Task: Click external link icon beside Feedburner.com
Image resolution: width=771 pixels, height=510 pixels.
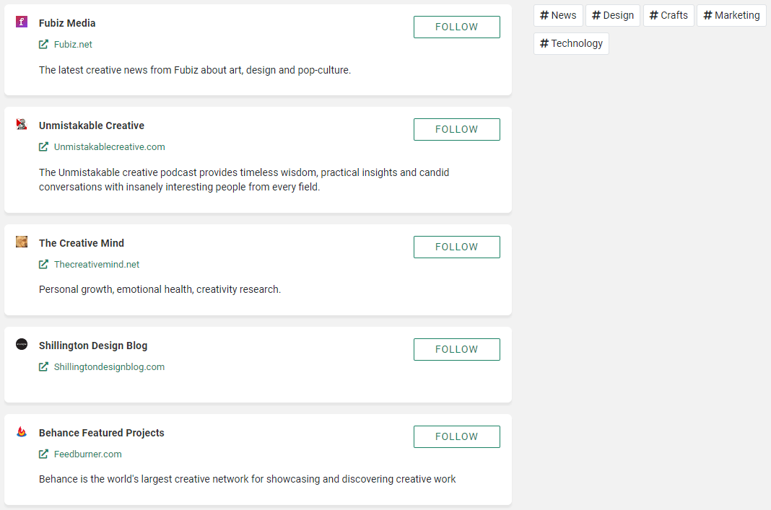Action: tap(44, 454)
